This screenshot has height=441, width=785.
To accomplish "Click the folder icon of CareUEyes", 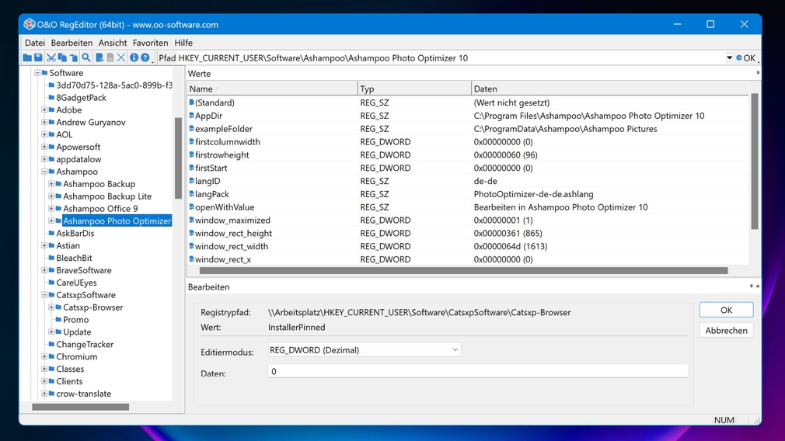I will (x=51, y=283).
